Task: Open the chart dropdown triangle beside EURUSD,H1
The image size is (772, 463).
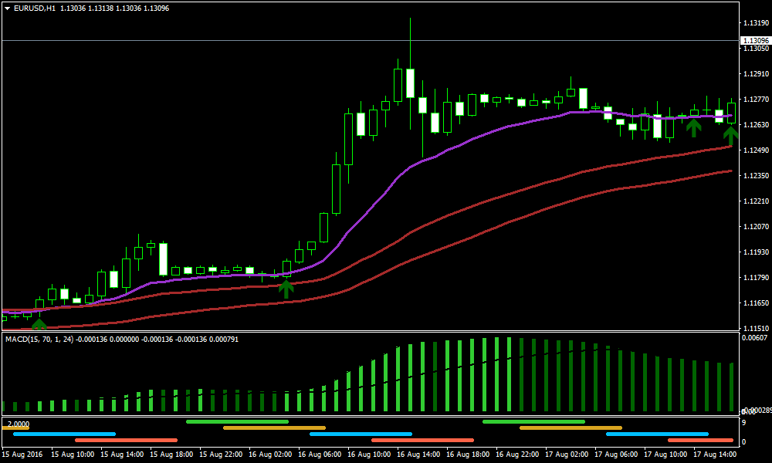Action: [8, 8]
